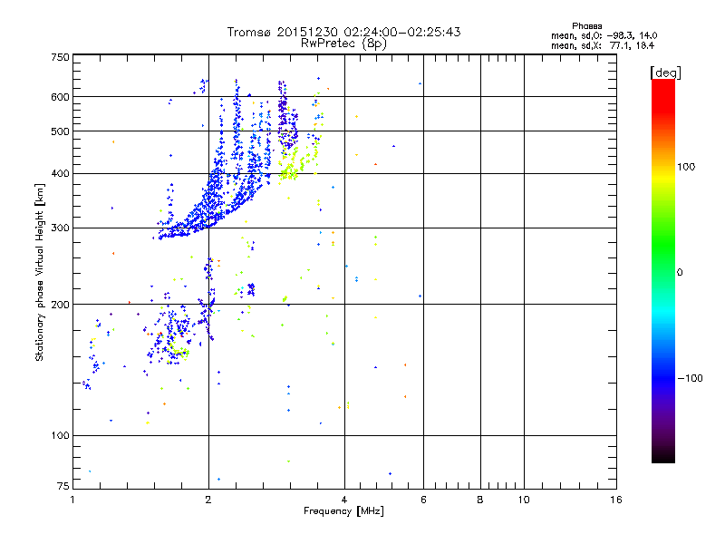
Task: Click the '16' frequency axis label
Action: click(x=616, y=500)
